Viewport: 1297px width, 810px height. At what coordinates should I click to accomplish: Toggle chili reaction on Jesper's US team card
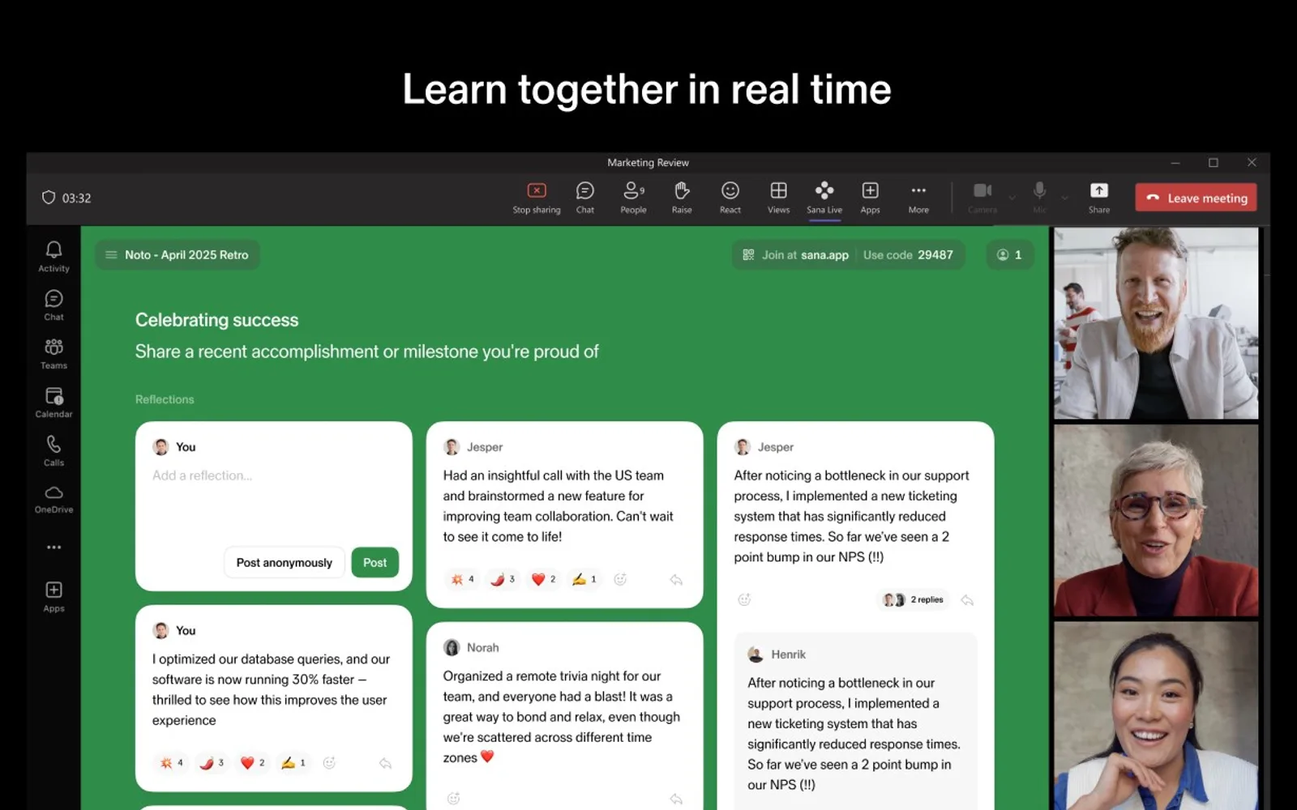[503, 579]
